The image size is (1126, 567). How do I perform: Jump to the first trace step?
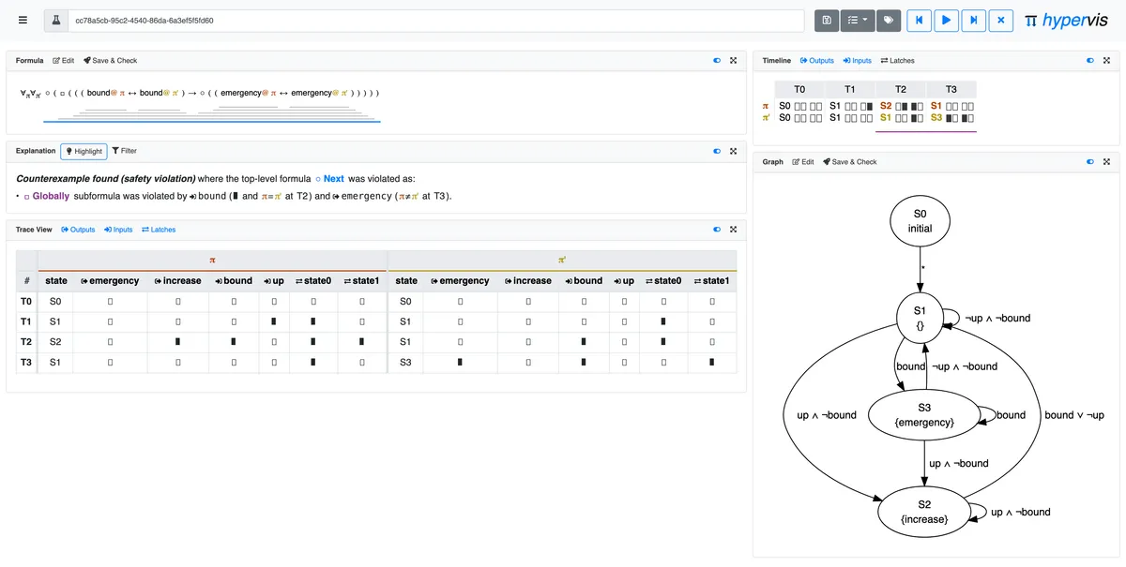point(920,20)
